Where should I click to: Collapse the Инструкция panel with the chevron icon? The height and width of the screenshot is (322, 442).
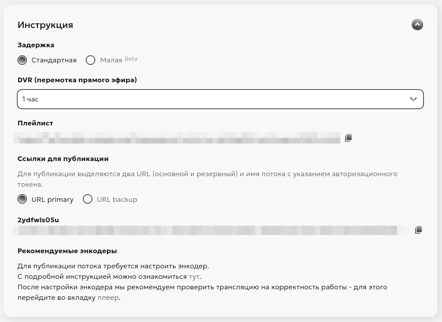click(417, 24)
